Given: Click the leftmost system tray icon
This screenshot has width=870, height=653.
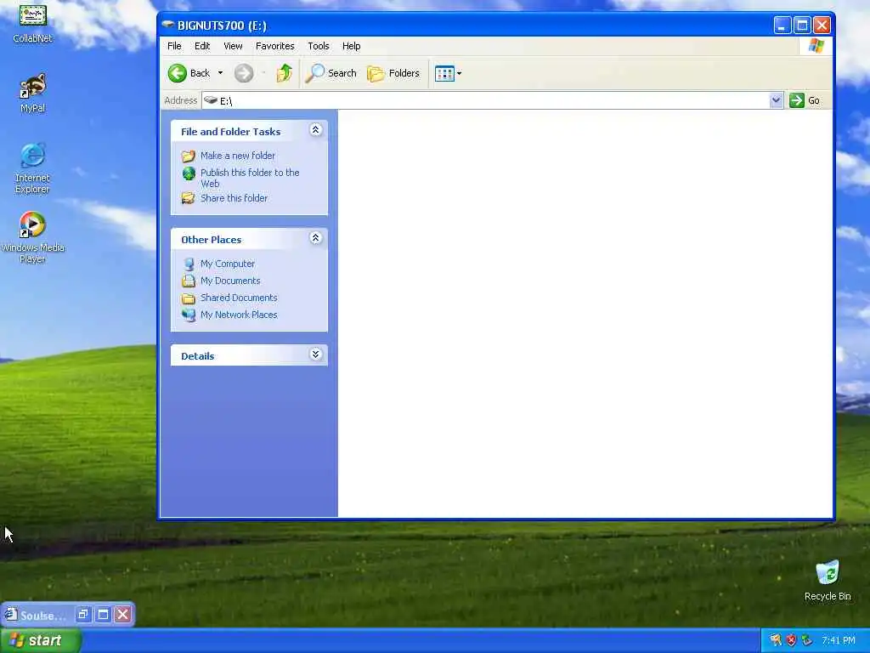Looking at the screenshot, I should (x=776, y=641).
